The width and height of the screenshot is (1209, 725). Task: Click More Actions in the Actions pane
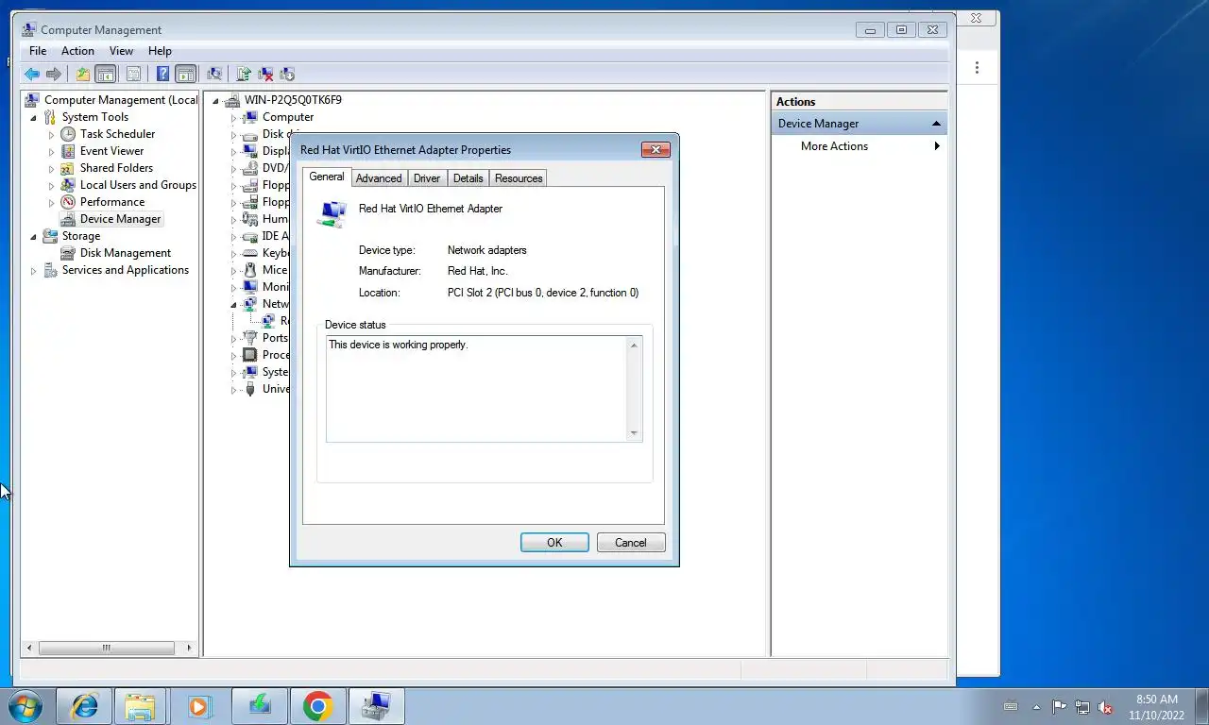[834, 146]
